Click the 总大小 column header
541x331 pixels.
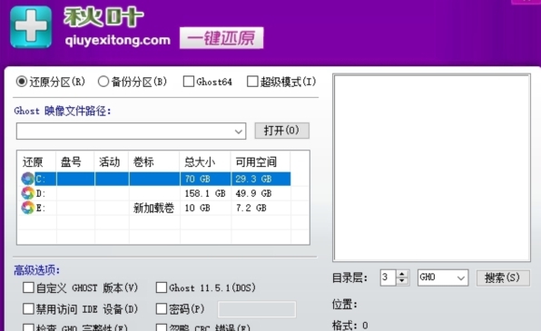(x=200, y=161)
